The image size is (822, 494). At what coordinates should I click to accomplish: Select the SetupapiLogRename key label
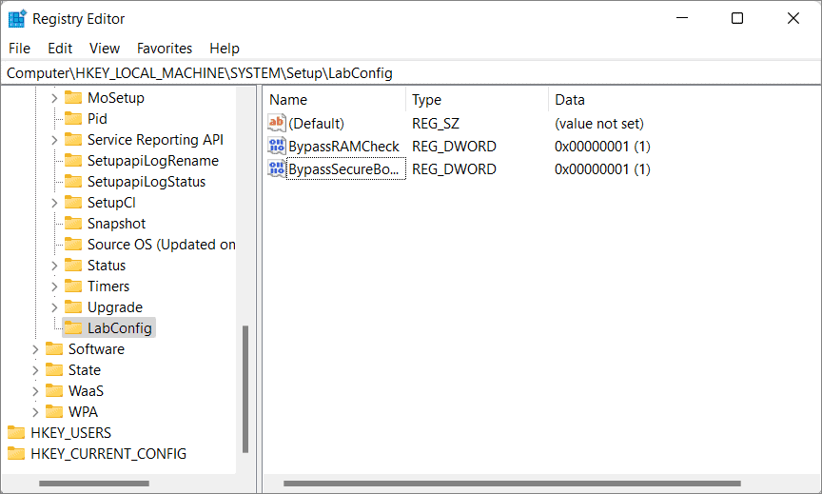(153, 161)
